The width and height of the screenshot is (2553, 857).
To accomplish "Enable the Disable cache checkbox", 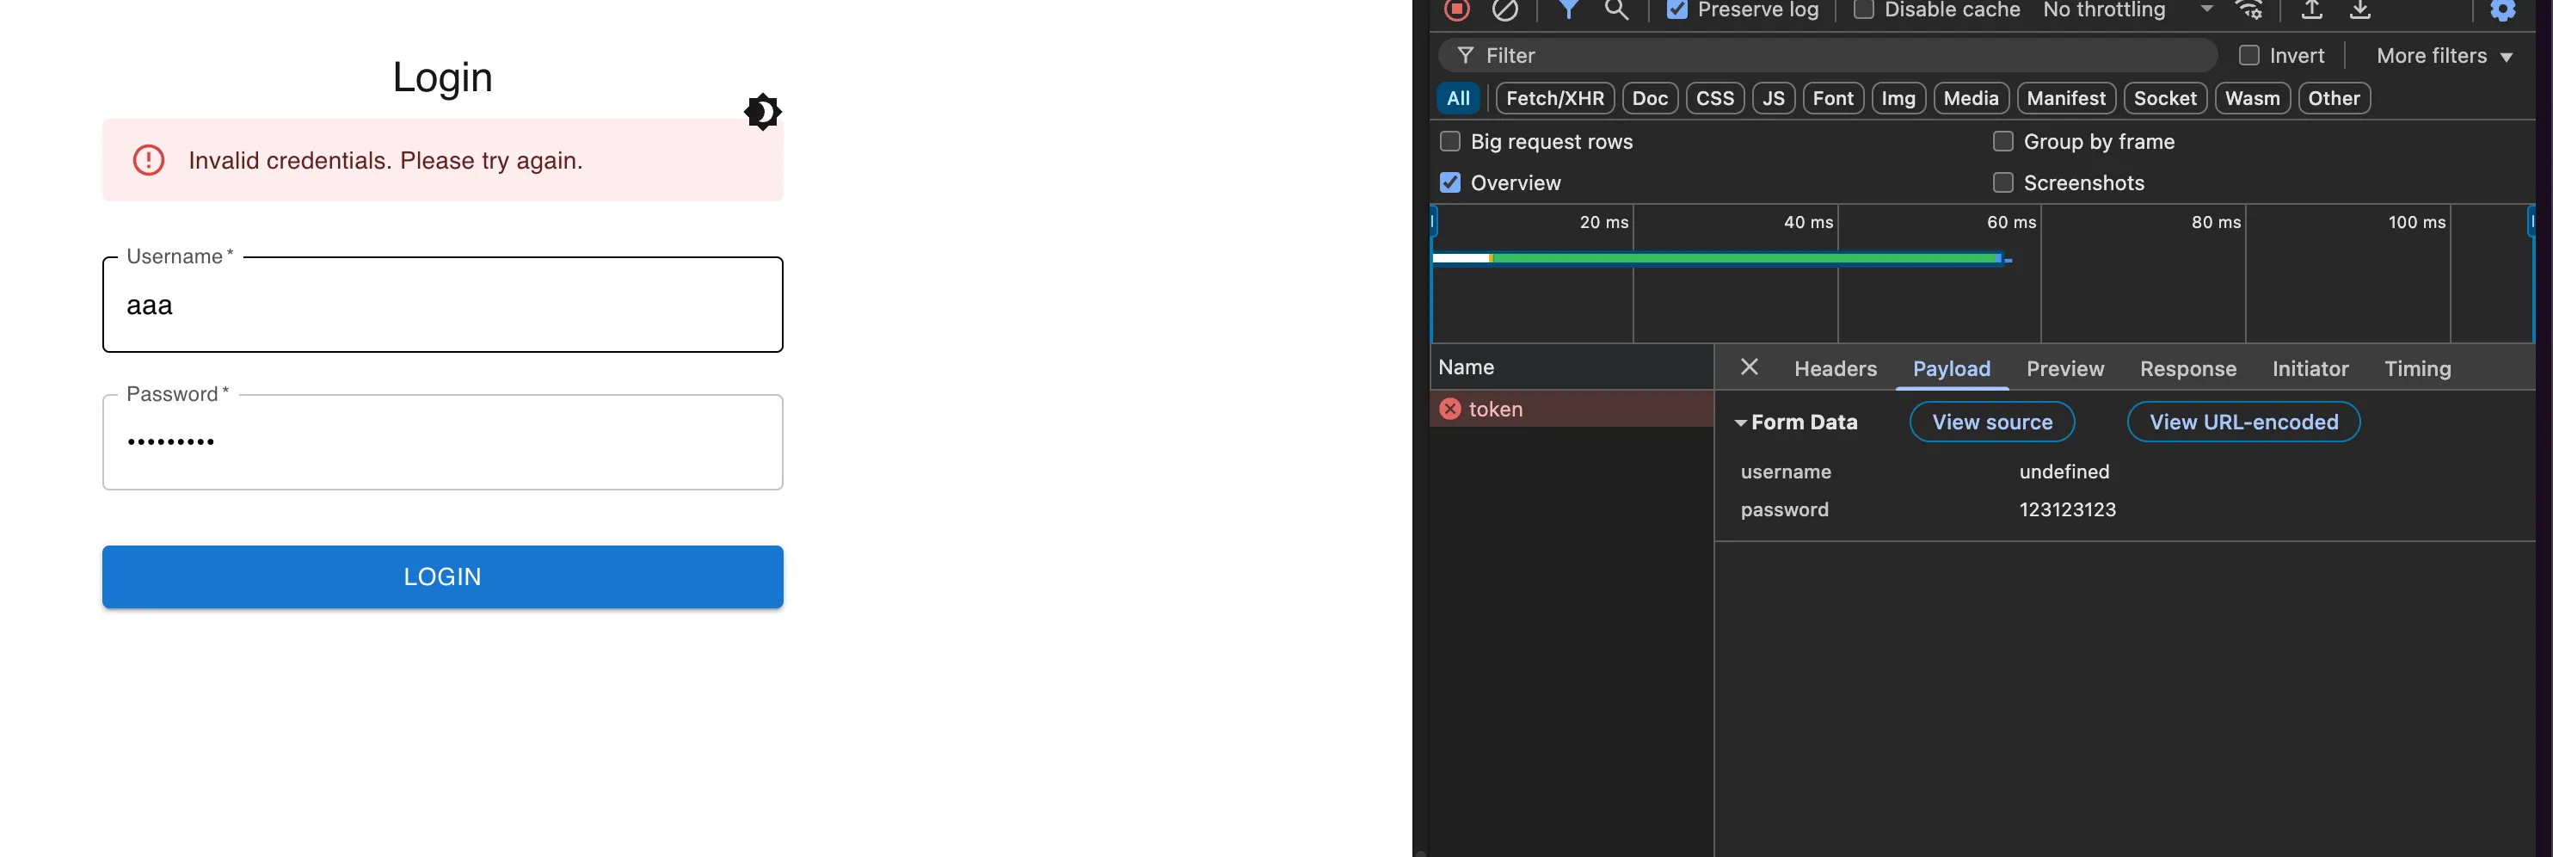I will pos(1863,10).
